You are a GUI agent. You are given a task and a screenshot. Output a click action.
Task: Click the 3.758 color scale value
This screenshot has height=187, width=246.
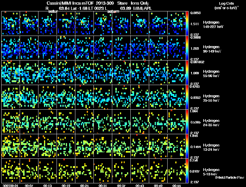[194, 160]
